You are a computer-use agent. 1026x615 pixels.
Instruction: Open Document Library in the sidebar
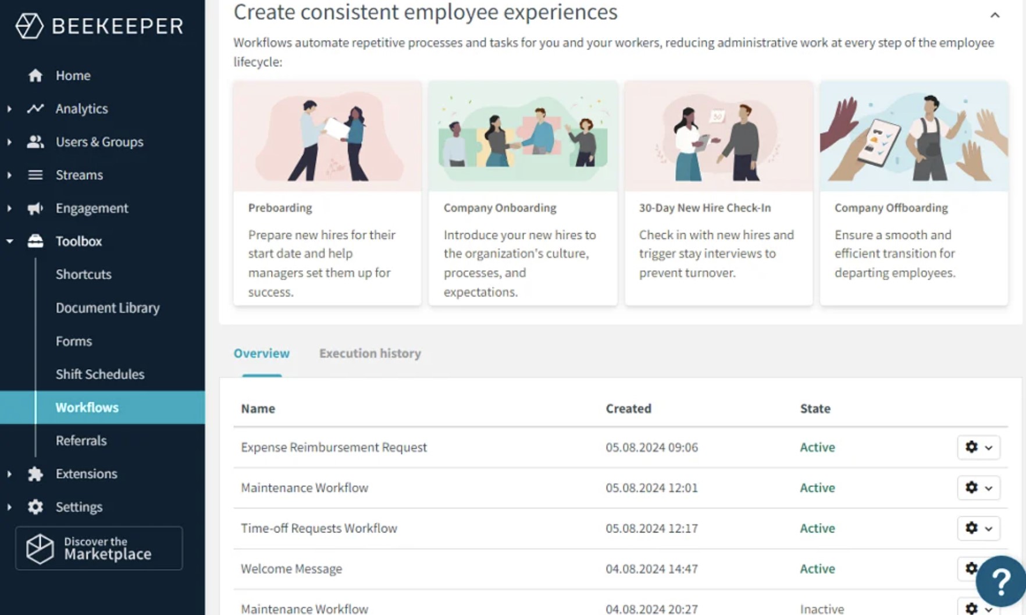108,308
